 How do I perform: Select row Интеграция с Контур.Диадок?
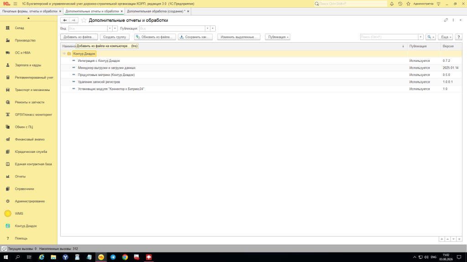(x=261, y=61)
